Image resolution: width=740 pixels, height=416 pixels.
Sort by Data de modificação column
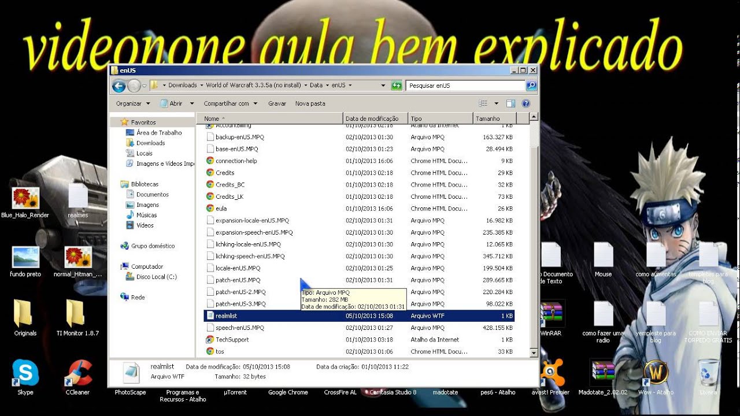(x=376, y=118)
